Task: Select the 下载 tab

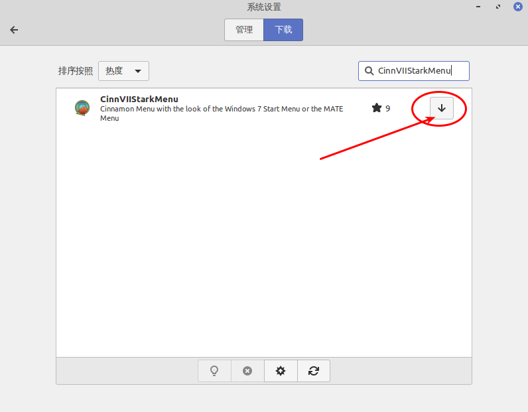Action: [283, 30]
